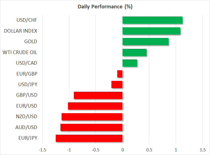Select the WTI CRUDE OIL bar
The width and height of the screenshot is (210, 155).
point(135,52)
